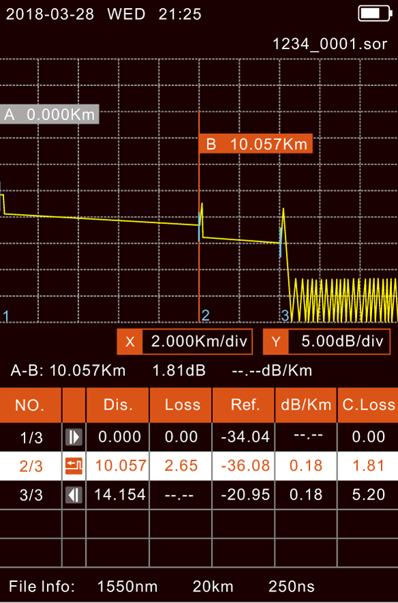
Task: Click the 1234_0001.sor file name
Action: 330,44
